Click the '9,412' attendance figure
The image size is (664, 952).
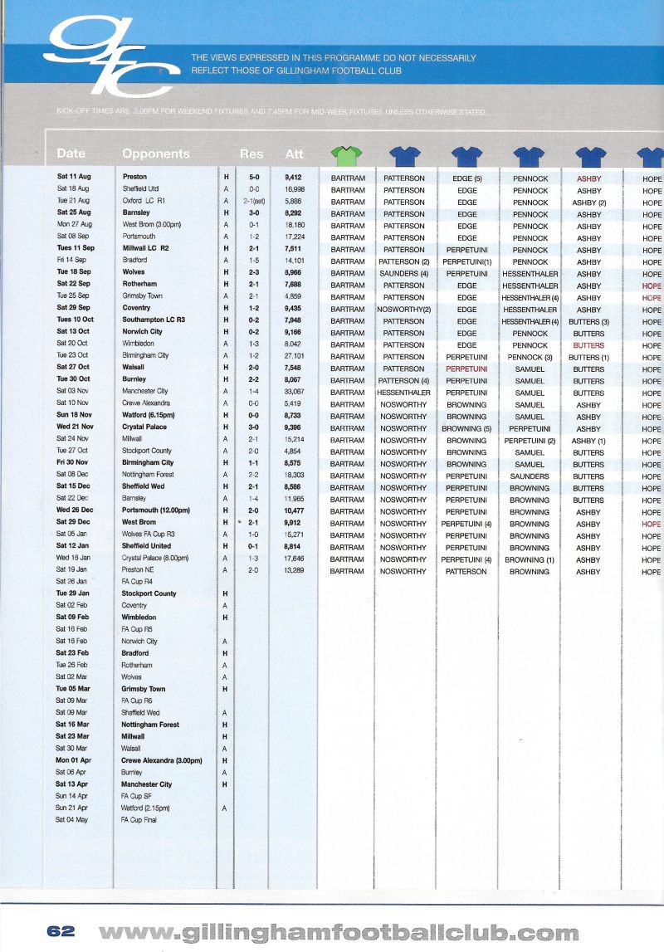click(293, 178)
